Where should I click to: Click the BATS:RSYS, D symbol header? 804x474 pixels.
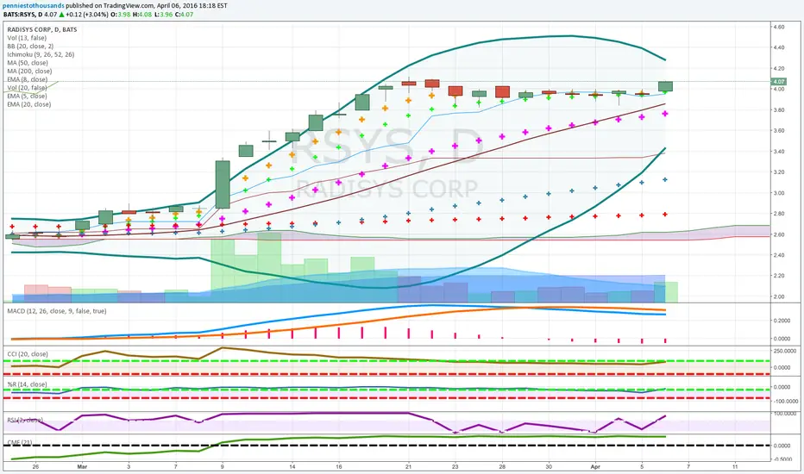22,15
